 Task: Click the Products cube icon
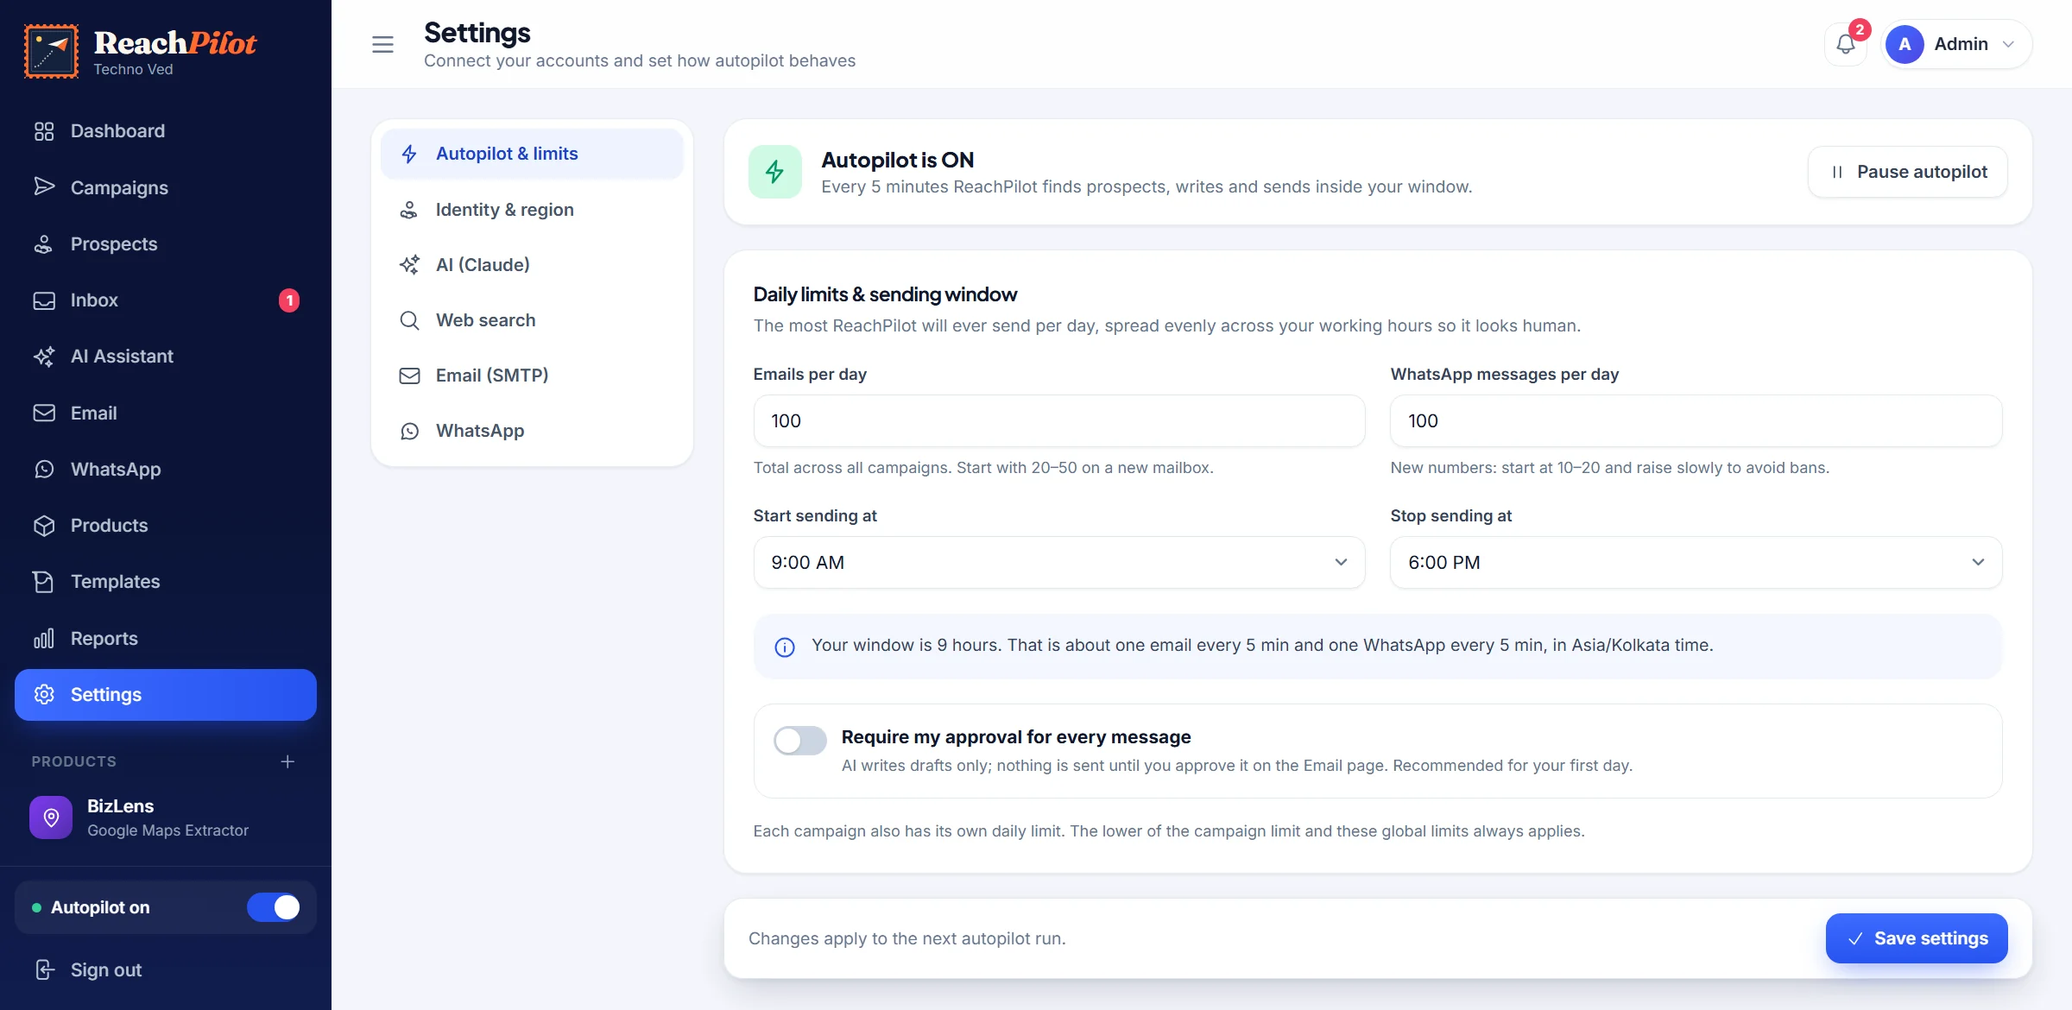click(x=44, y=526)
